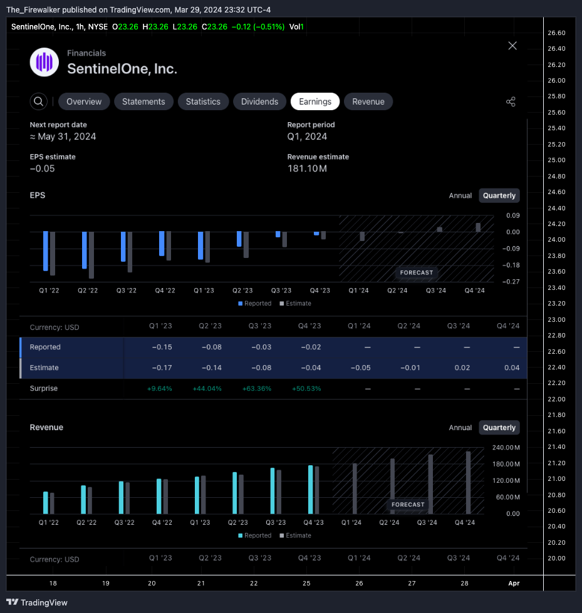Click the report period Q1, 2024
Viewport: 582px width, 613px height.
pyautogui.click(x=307, y=137)
